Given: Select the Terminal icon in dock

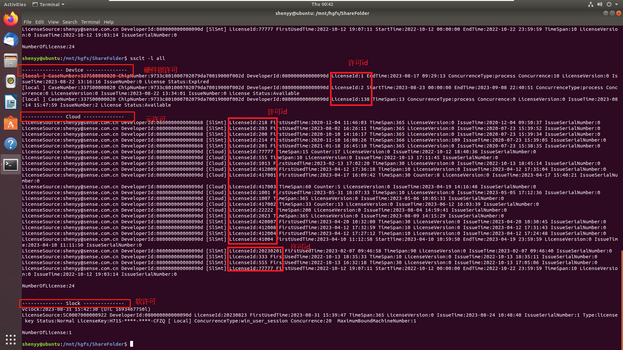Looking at the screenshot, I should point(11,165).
